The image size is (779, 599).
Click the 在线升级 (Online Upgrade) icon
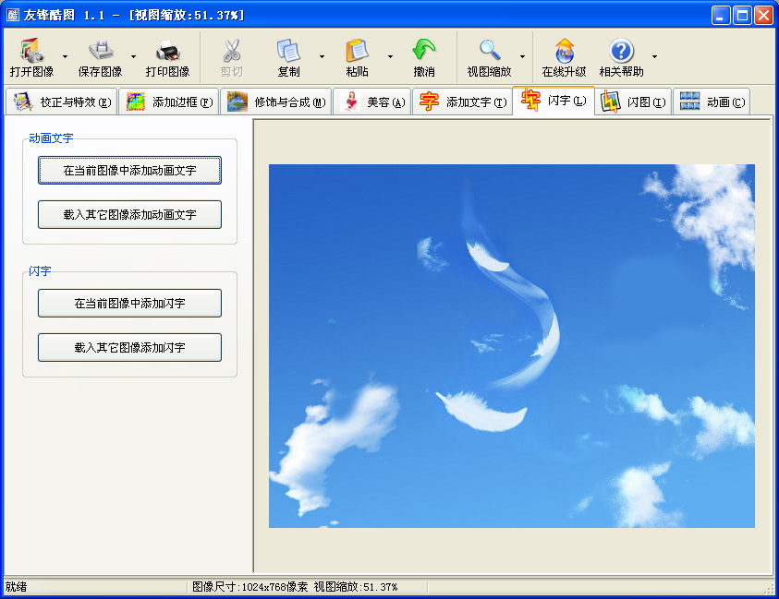click(564, 51)
